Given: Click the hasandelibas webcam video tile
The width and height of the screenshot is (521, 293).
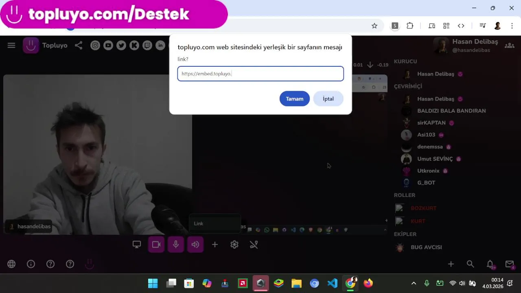Looking at the screenshot, I should click(98, 155).
